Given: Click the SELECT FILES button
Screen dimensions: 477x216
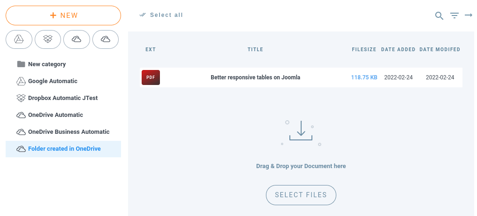Looking at the screenshot, I should click(301, 195).
